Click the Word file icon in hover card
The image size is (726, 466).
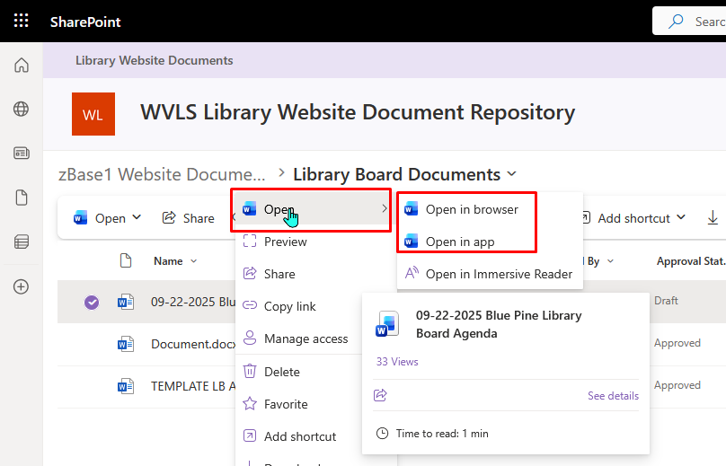coord(386,324)
